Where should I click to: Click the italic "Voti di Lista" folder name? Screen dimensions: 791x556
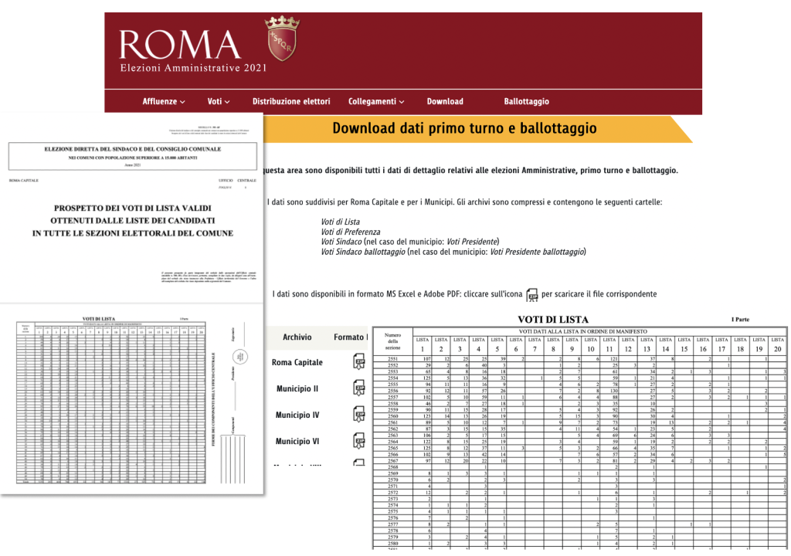(x=341, y=222)
